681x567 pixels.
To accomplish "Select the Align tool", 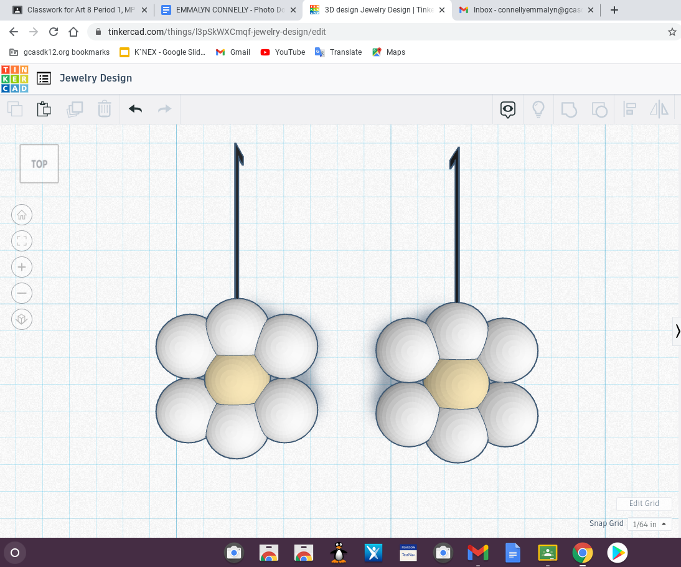I will 629,109.
